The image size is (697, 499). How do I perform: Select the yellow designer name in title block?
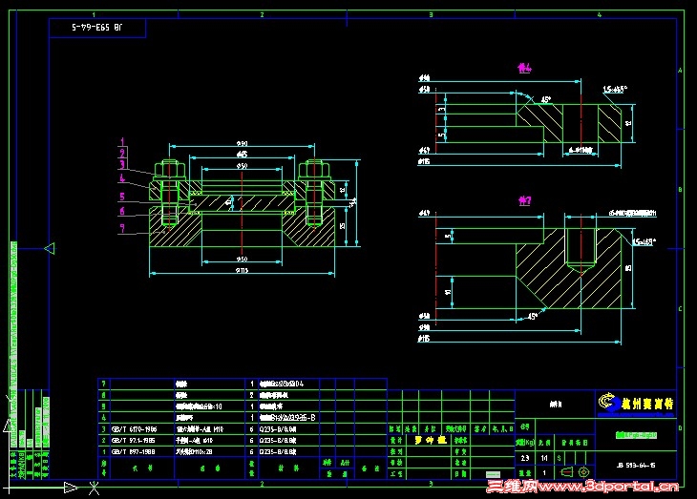tap(431, 440)
